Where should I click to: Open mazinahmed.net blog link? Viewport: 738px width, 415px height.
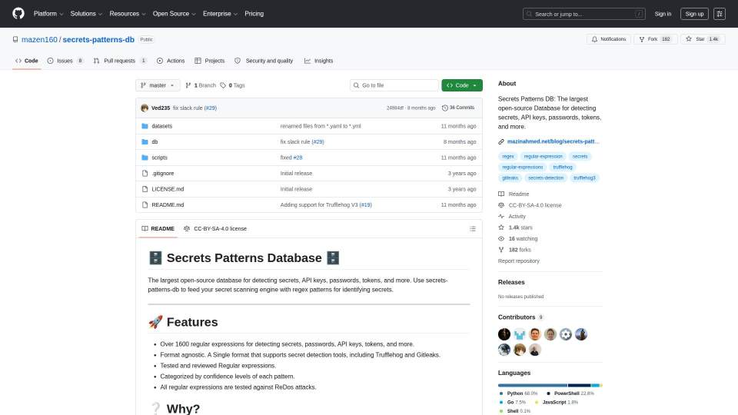pyautogui.click(x=553, y=141)
